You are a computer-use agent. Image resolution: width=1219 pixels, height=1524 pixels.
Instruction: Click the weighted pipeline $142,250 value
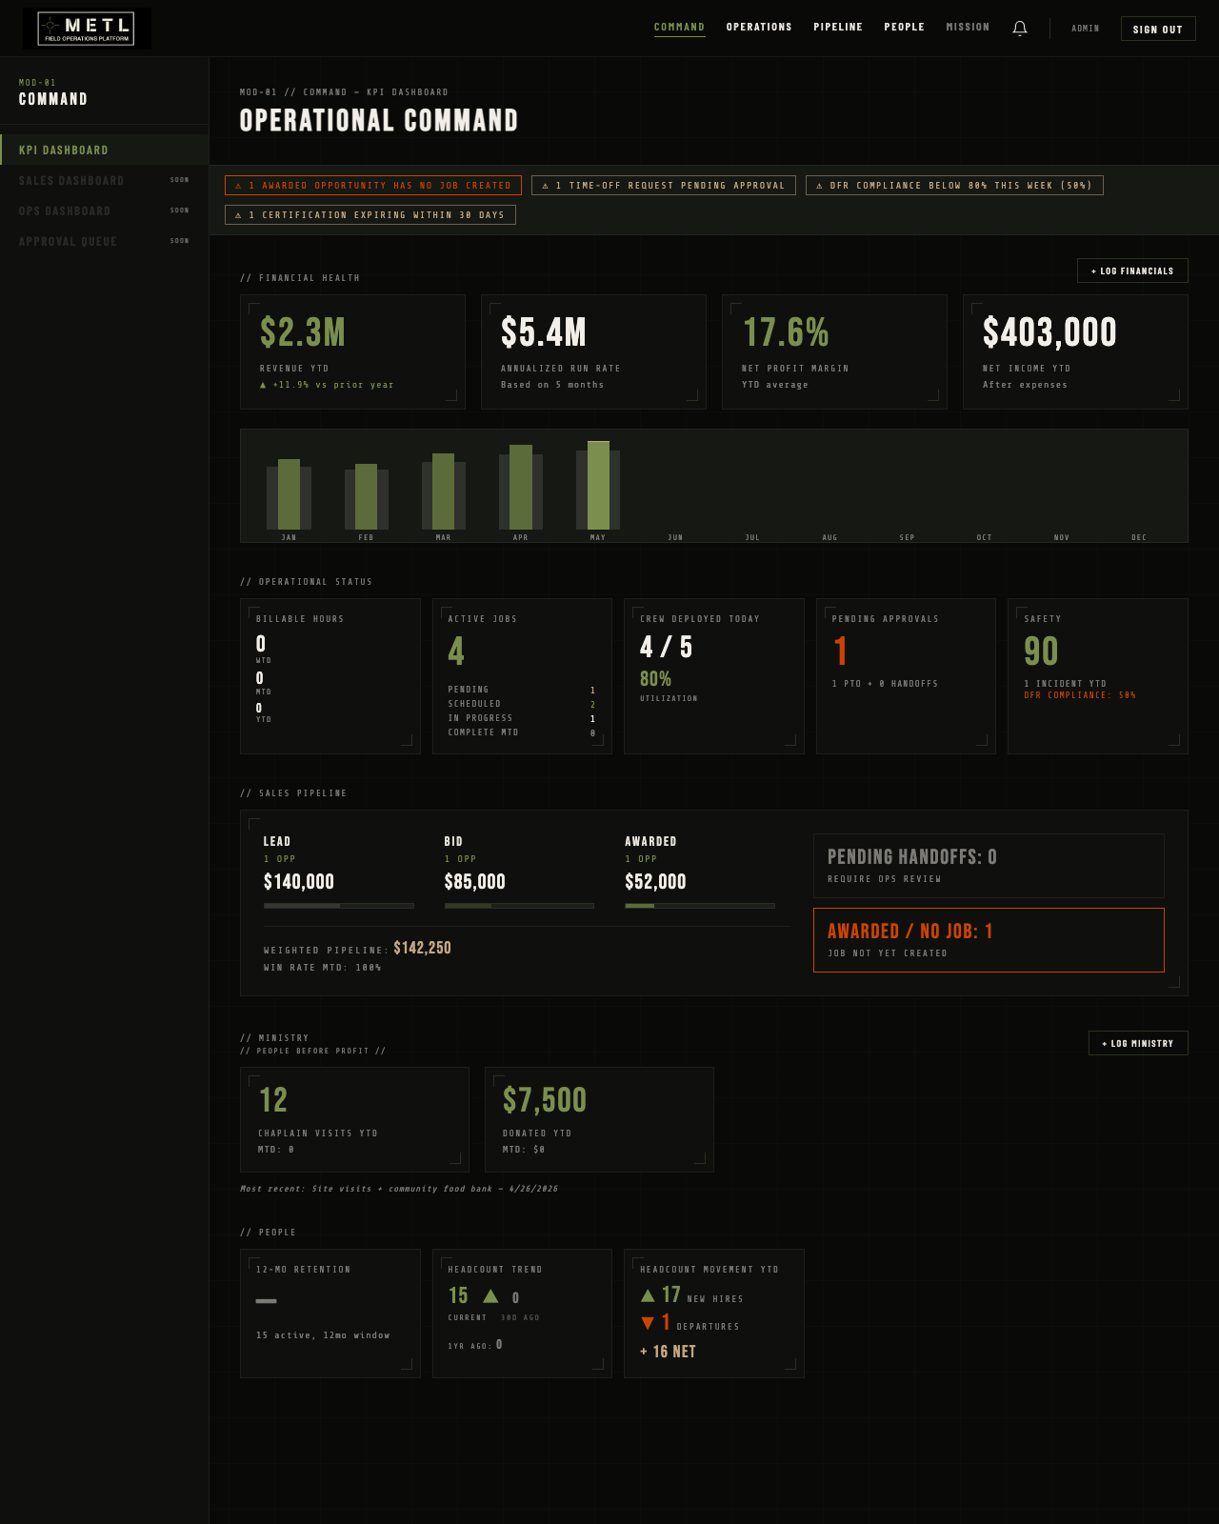pyautogui.click(x=423, y=948)
